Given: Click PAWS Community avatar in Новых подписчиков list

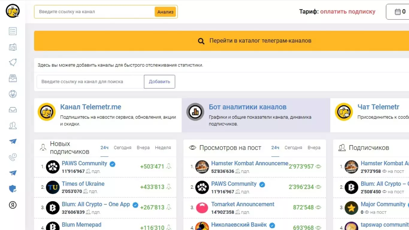Looking at the screenshot, I should pos(53,167).
